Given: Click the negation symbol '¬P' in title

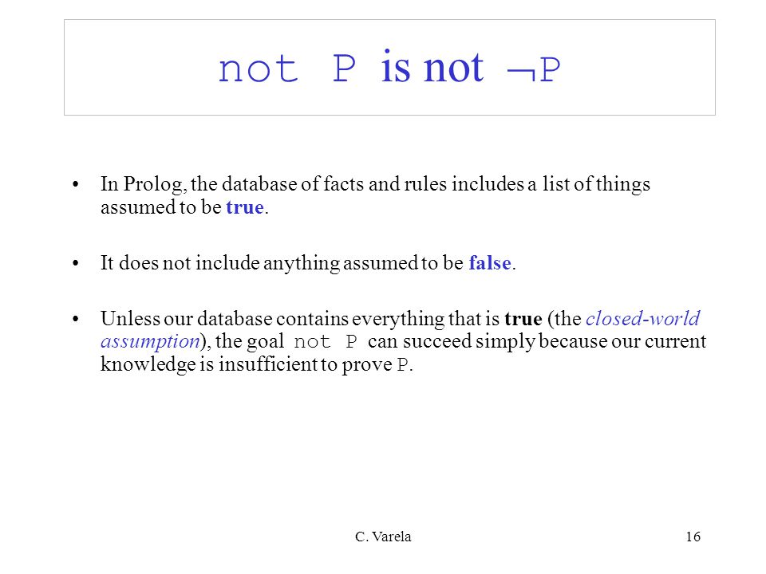Looking at the screenshot, I should [534, 71].
